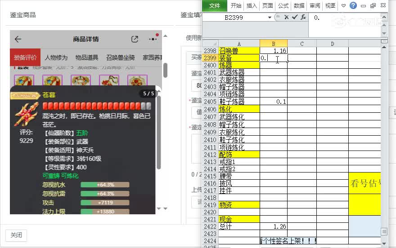Image resolution: width=396 pixels, height=248 pixels.
Task: Click cell 武器炼器
Action: coord(239,73)
